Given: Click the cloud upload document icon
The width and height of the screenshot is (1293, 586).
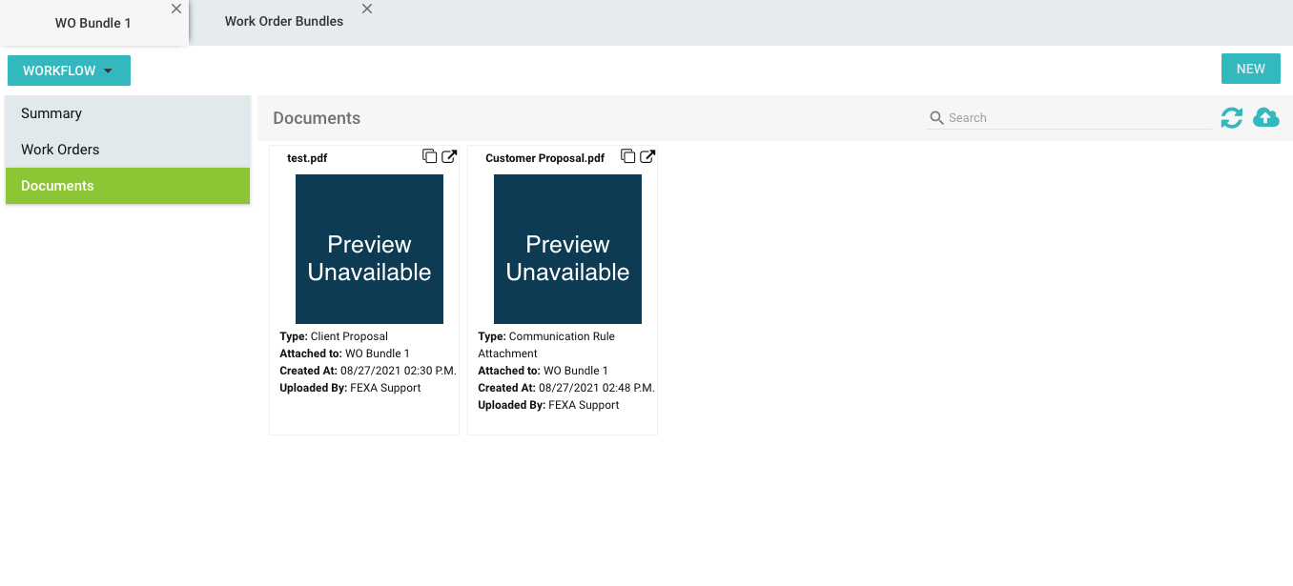Looking at the screenshot, I should click(x=1265, y=118).
